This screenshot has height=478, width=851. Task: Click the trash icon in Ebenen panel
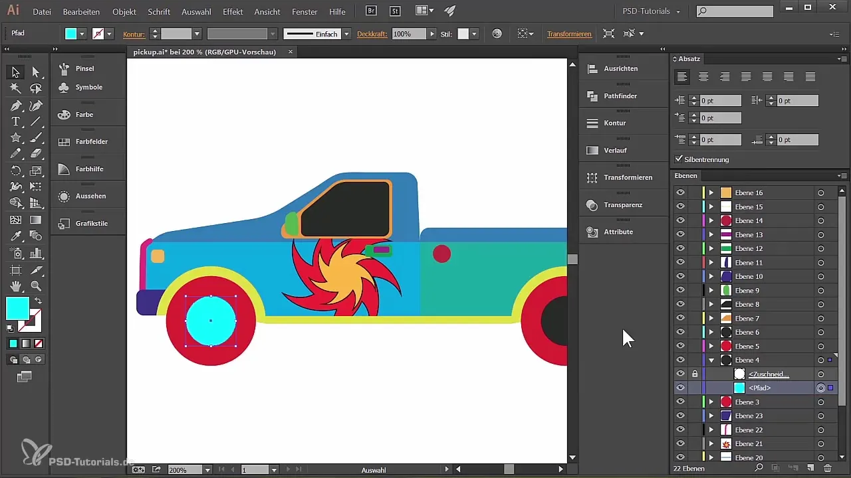coord(828,468)
